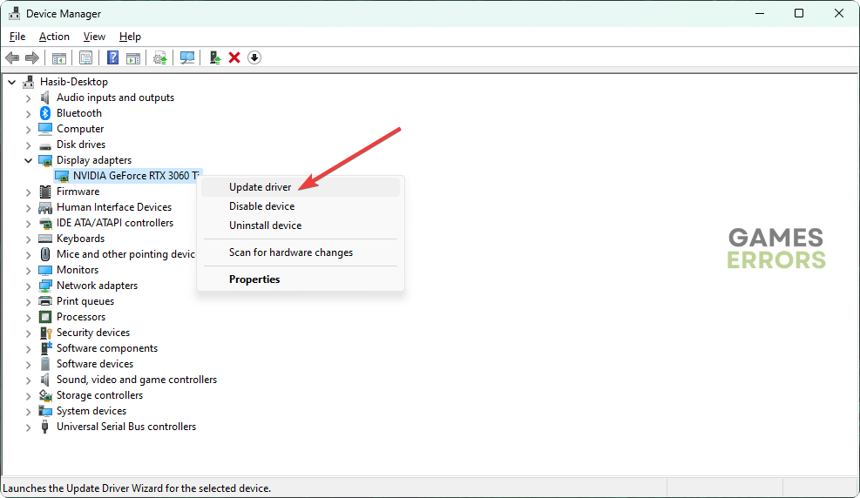Click the Properties toolbar icon
This screenshot has height=498, width=860.
point(85,57)
